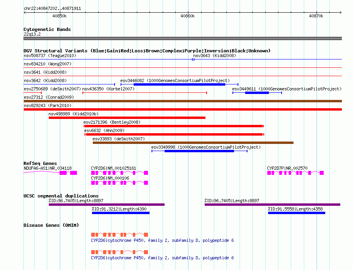353x270 pixels.
Task: Click the upper orange OMIM CYP2D6 gene glyph
Action: click(119, 235)
